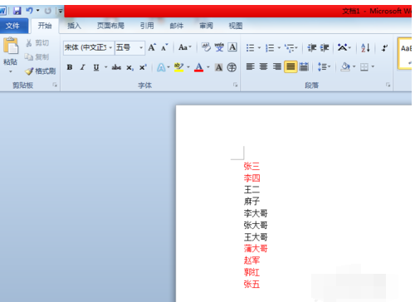This screenshot has height=302, width=420.
Task: Click the Line Spacing icon
Action: click(x=322, y=66)
